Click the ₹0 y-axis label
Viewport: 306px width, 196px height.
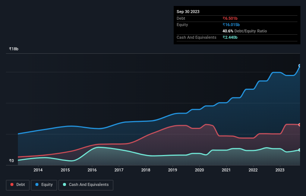pyautogui.click(x=12, y=161)
